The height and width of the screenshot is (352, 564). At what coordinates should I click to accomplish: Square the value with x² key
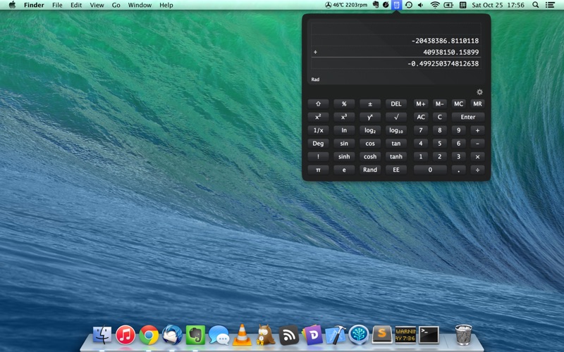pyautogui.click(x=318, y=117)
